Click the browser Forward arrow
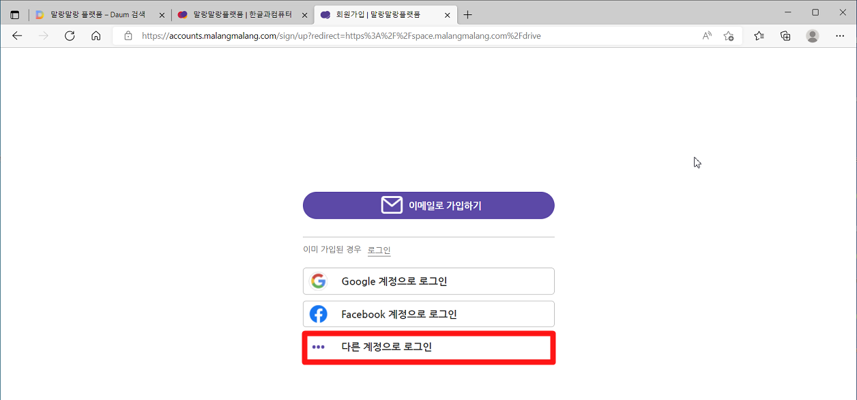This screenshot has width=857, height=400. (43, 36)
